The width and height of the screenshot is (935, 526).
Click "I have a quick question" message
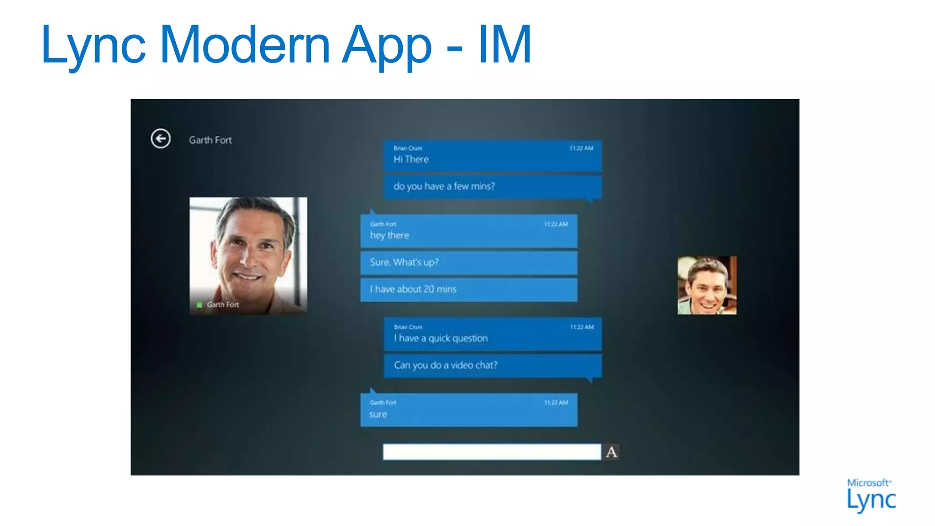coord(493,334)
